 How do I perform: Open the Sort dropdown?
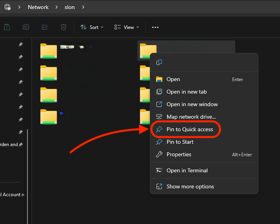point(92,27)
